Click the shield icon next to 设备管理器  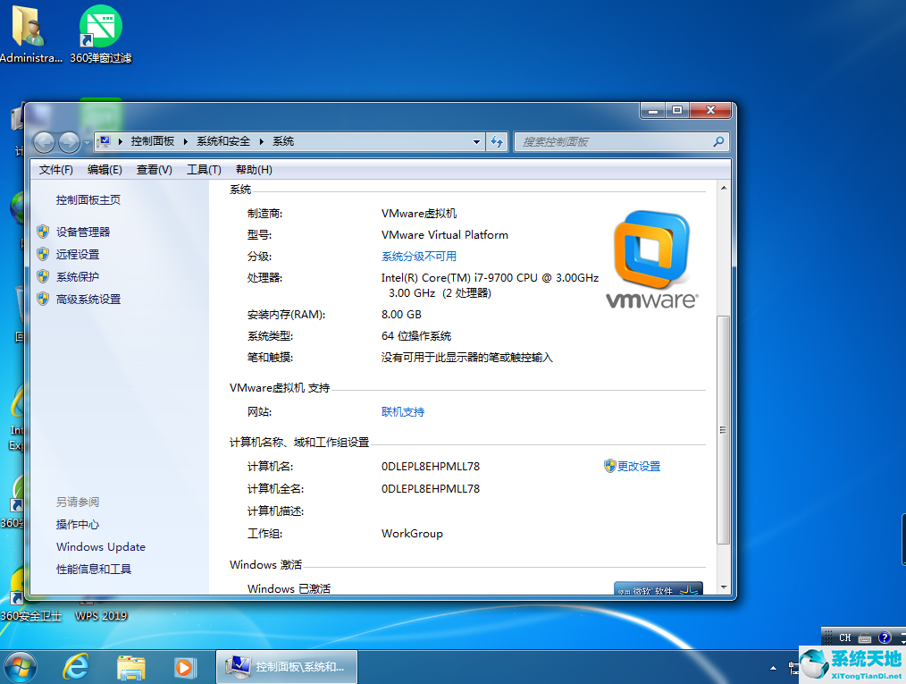tap(44, 232)
